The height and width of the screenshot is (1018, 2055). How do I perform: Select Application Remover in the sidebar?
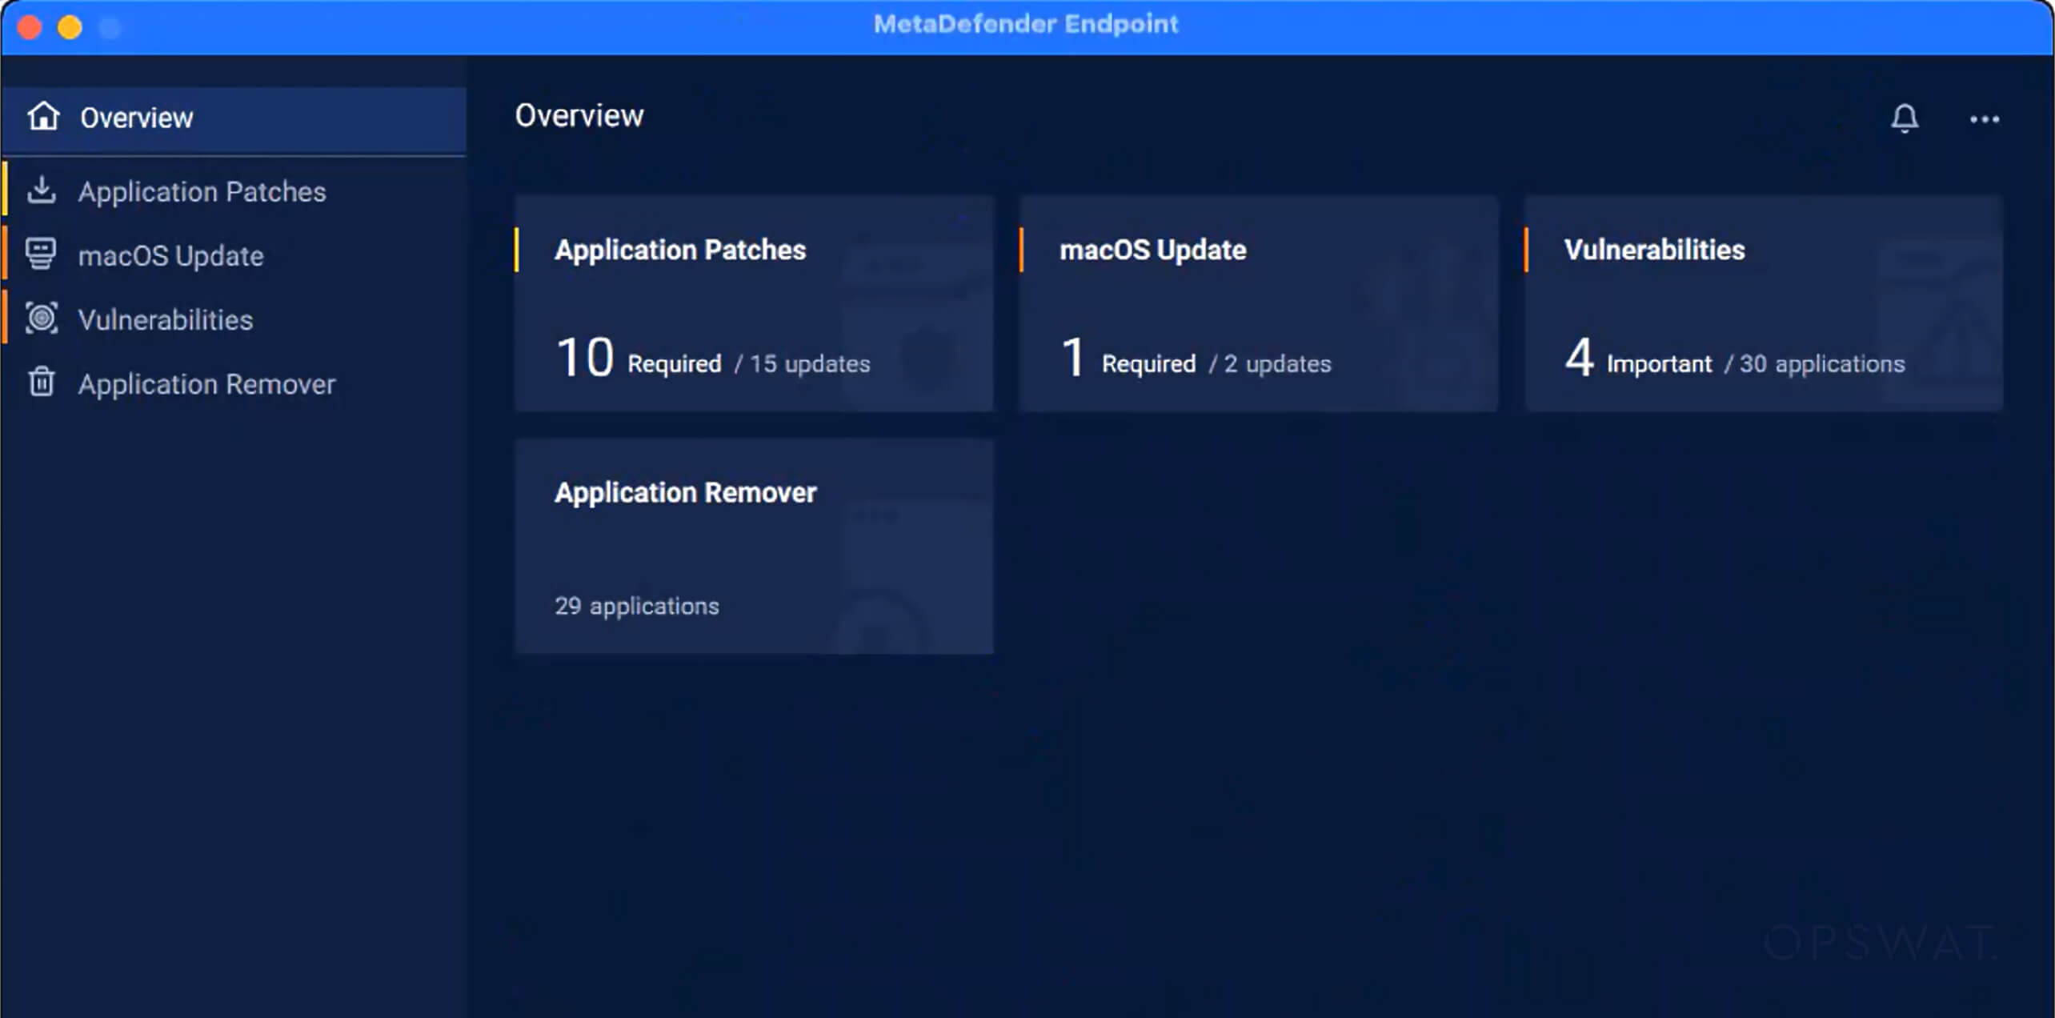coord(207,383)
